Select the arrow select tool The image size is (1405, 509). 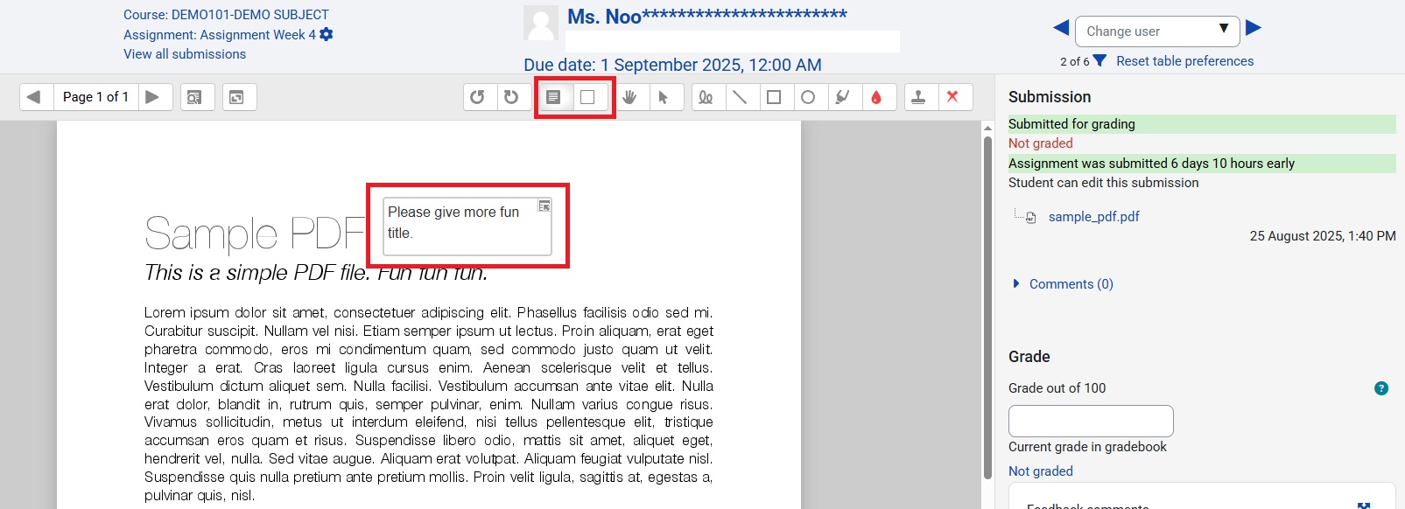(664, 97)
